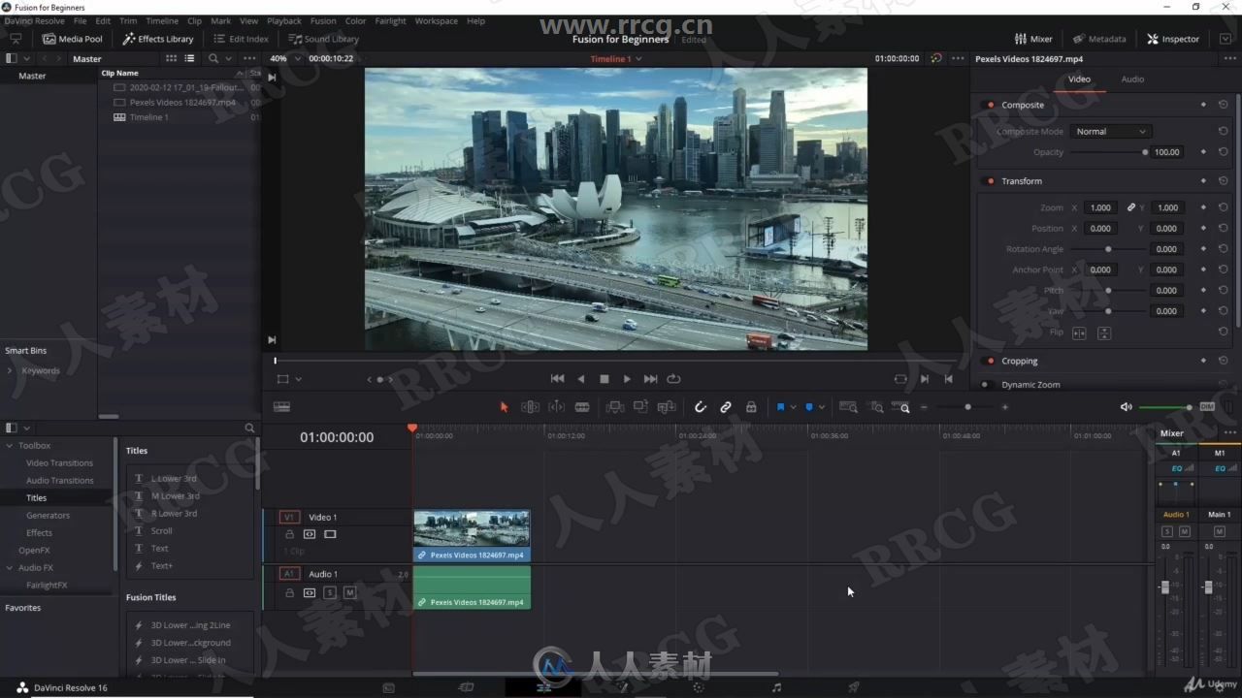Lock the Video 1 track

pyautogui.click(x=289, y=534)
